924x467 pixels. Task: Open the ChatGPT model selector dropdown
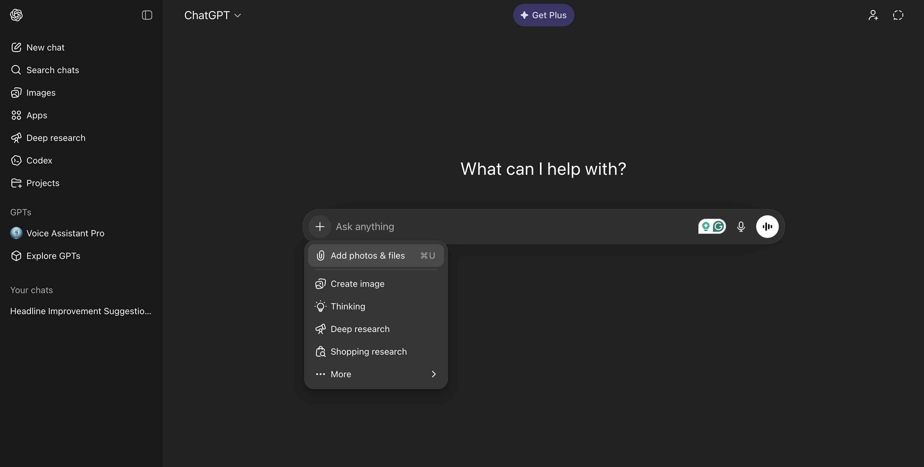212,15
